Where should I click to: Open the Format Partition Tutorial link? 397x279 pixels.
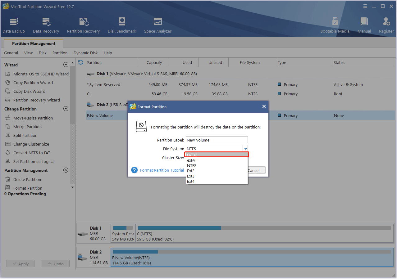(x=162, y=170)
